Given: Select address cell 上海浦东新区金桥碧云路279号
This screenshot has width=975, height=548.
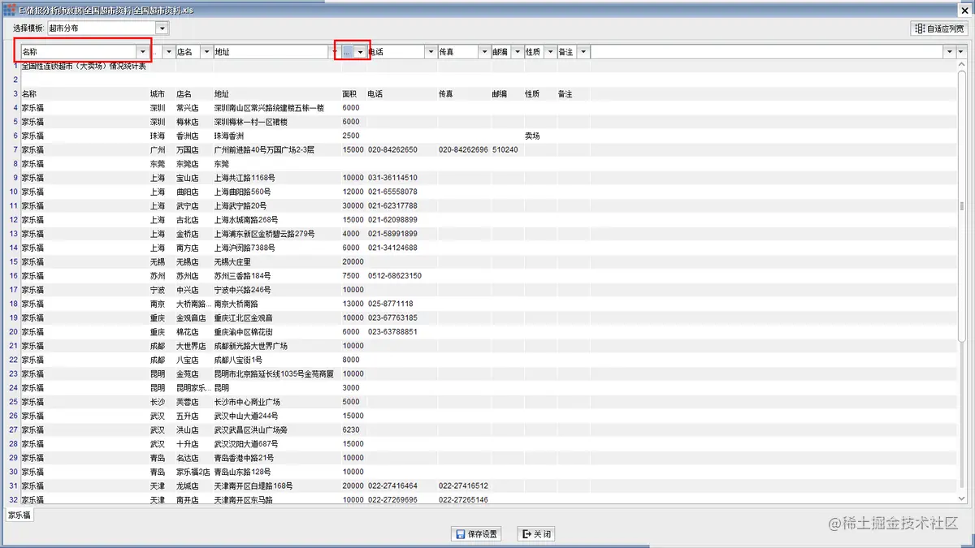Looking at the screenshot, I should click(x=264, y=234).
